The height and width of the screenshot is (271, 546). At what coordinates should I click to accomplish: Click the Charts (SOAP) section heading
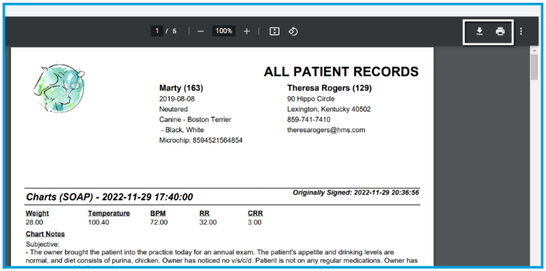pos(109,198)
